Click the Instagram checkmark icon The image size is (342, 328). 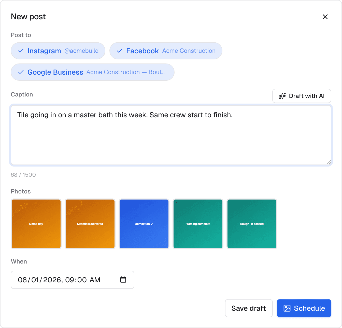[x=21, y=51]
